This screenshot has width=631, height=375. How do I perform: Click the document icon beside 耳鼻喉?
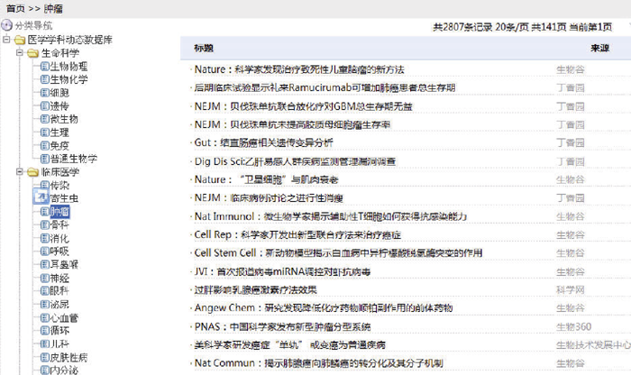click(45, 264)
